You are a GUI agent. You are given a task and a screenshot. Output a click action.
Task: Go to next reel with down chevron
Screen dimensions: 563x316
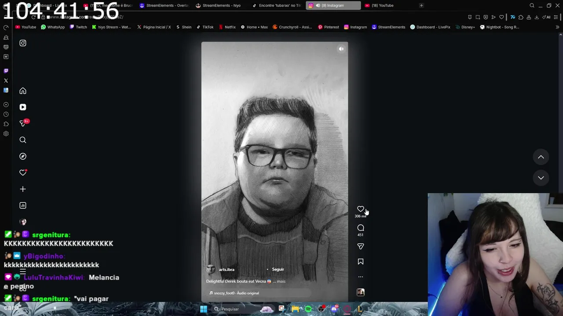pyautogui.click(x=541, y=178)
